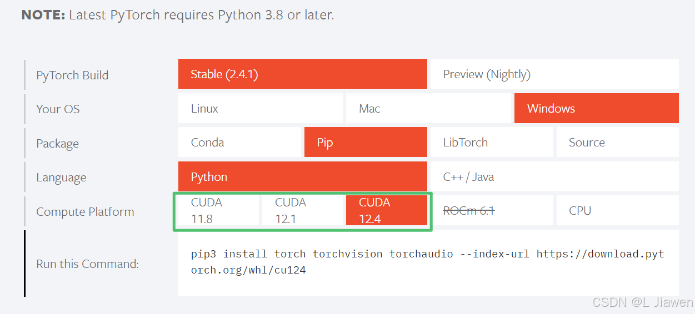This screenshot has height=314, width=695.
Task: Select the CPU compute platform
Action: point(618,210)
